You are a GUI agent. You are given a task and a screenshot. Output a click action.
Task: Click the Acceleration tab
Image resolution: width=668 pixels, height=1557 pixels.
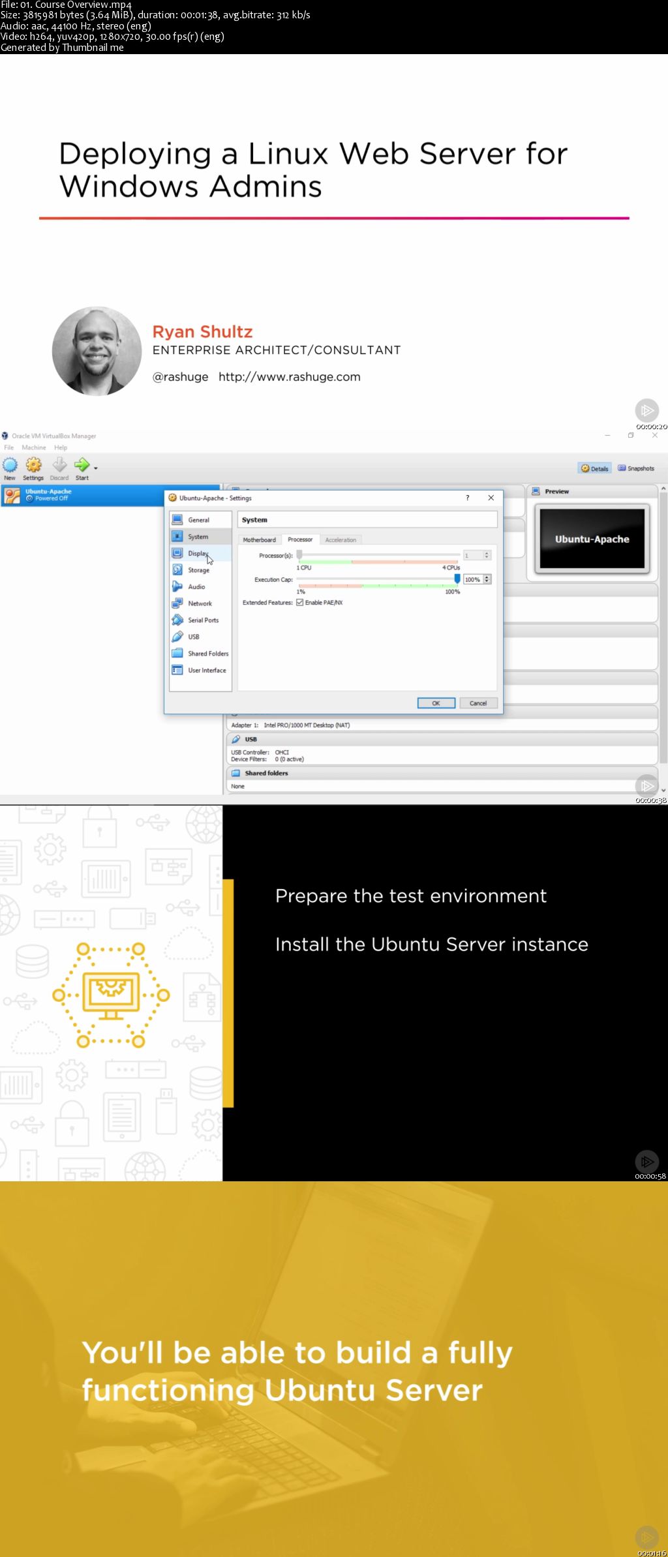341,540
